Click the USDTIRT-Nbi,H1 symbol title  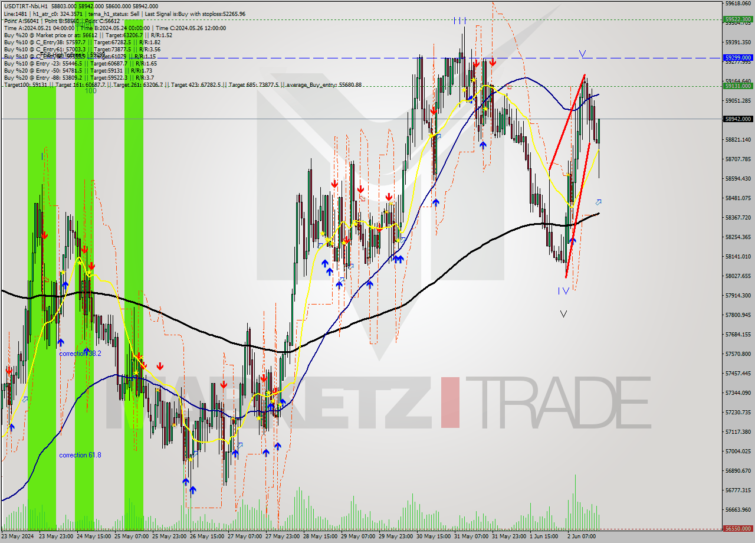[x=25, y=6]
